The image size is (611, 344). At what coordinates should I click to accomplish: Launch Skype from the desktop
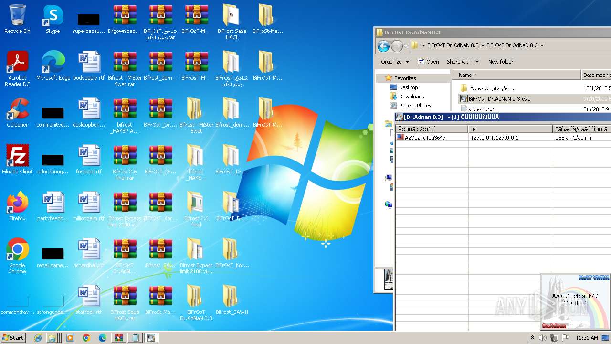point(53,19)
